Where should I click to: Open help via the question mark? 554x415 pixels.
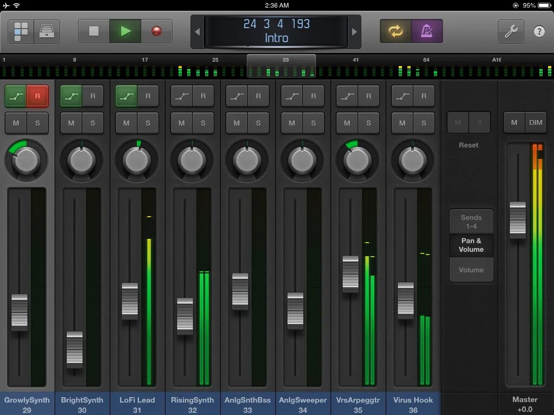pyautogui.click(x=539, y=31)
